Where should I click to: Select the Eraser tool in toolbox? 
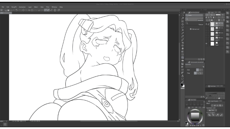pyautogui.click(x=183, y=49)
